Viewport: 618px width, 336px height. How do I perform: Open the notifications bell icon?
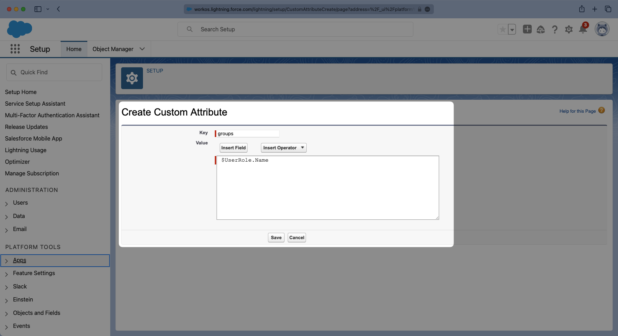(583, 30)
